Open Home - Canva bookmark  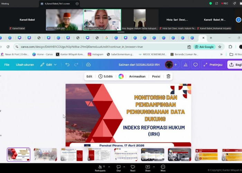tap(43, 54)
